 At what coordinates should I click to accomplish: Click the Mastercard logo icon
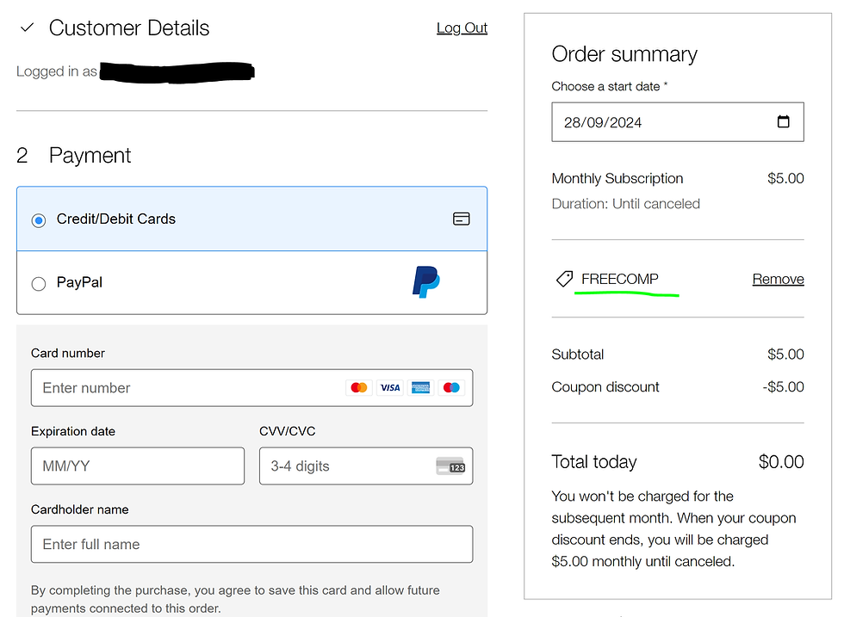(x=359, y=388)
